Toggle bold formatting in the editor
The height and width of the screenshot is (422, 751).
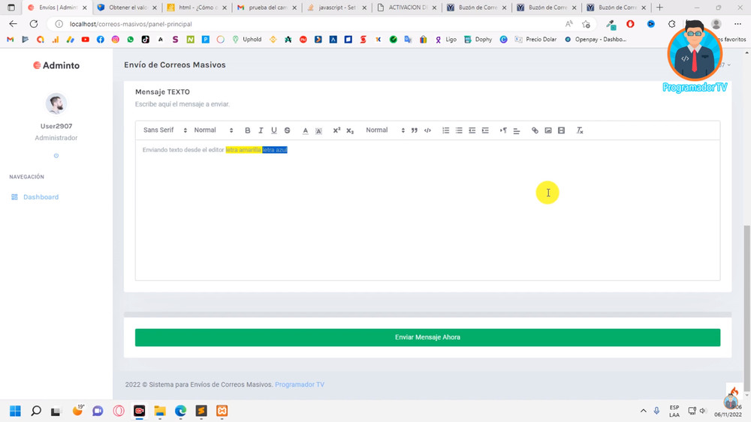point(248,130)
